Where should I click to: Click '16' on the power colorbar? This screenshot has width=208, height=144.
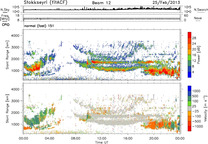tap(194, 55)
